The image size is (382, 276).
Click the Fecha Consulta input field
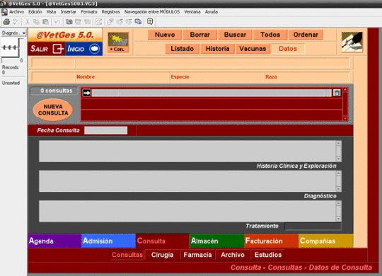105,130
